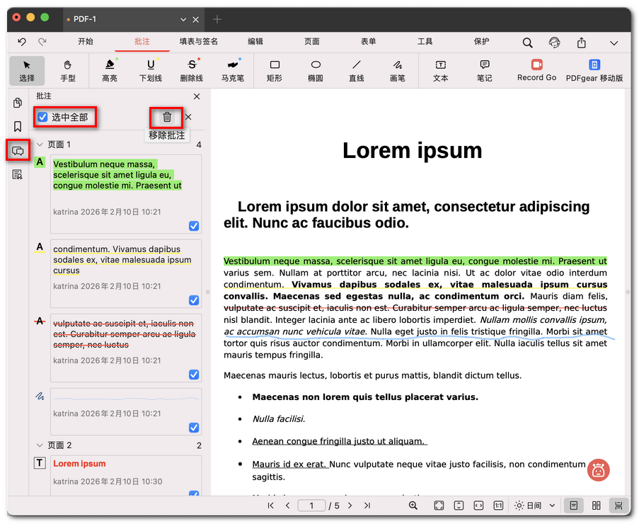Screen dimensions: 639x524
Task: Choose the 画笔 freehand pen tool
Action: click(x=397, y=71)
